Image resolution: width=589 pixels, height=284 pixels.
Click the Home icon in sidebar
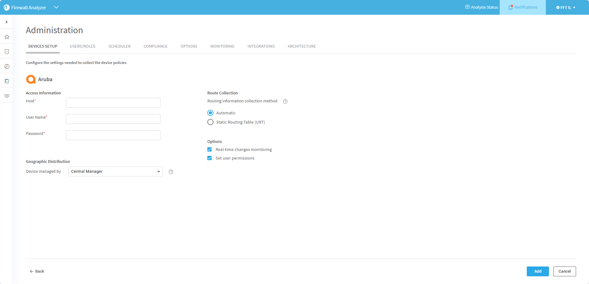click(7, 37)
